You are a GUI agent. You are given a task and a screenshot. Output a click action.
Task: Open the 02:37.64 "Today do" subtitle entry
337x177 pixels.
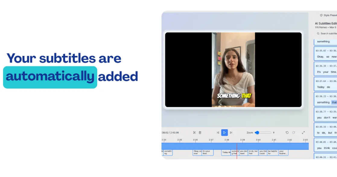click(326, 84)
